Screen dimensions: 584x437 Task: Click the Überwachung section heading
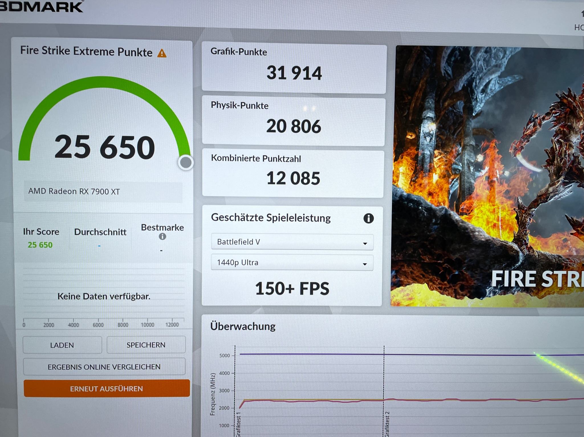[x=243, y=326]
